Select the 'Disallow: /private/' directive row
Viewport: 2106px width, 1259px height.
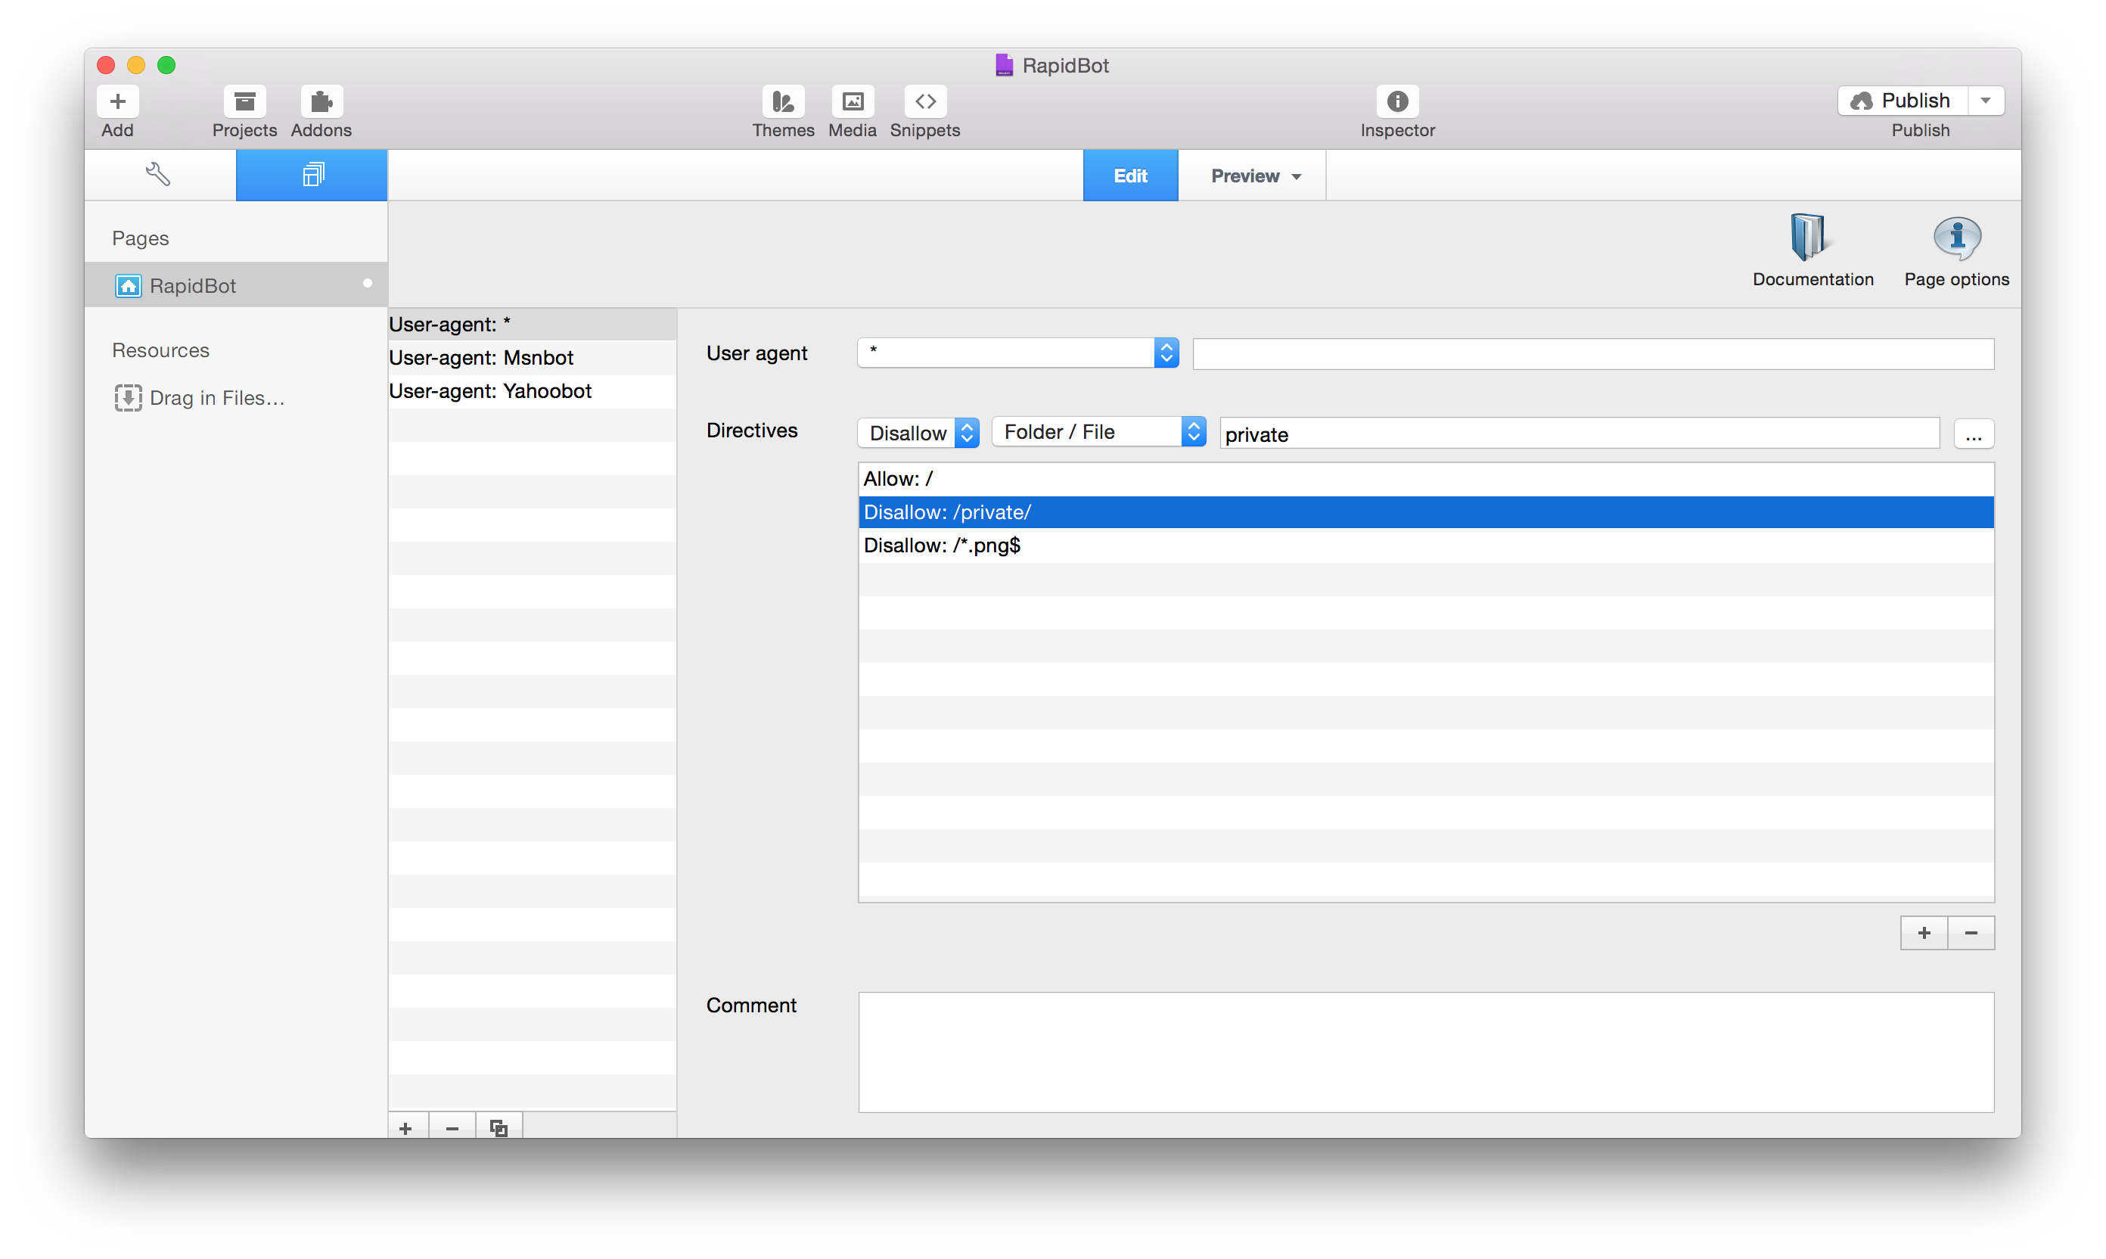pos(1425,511)
